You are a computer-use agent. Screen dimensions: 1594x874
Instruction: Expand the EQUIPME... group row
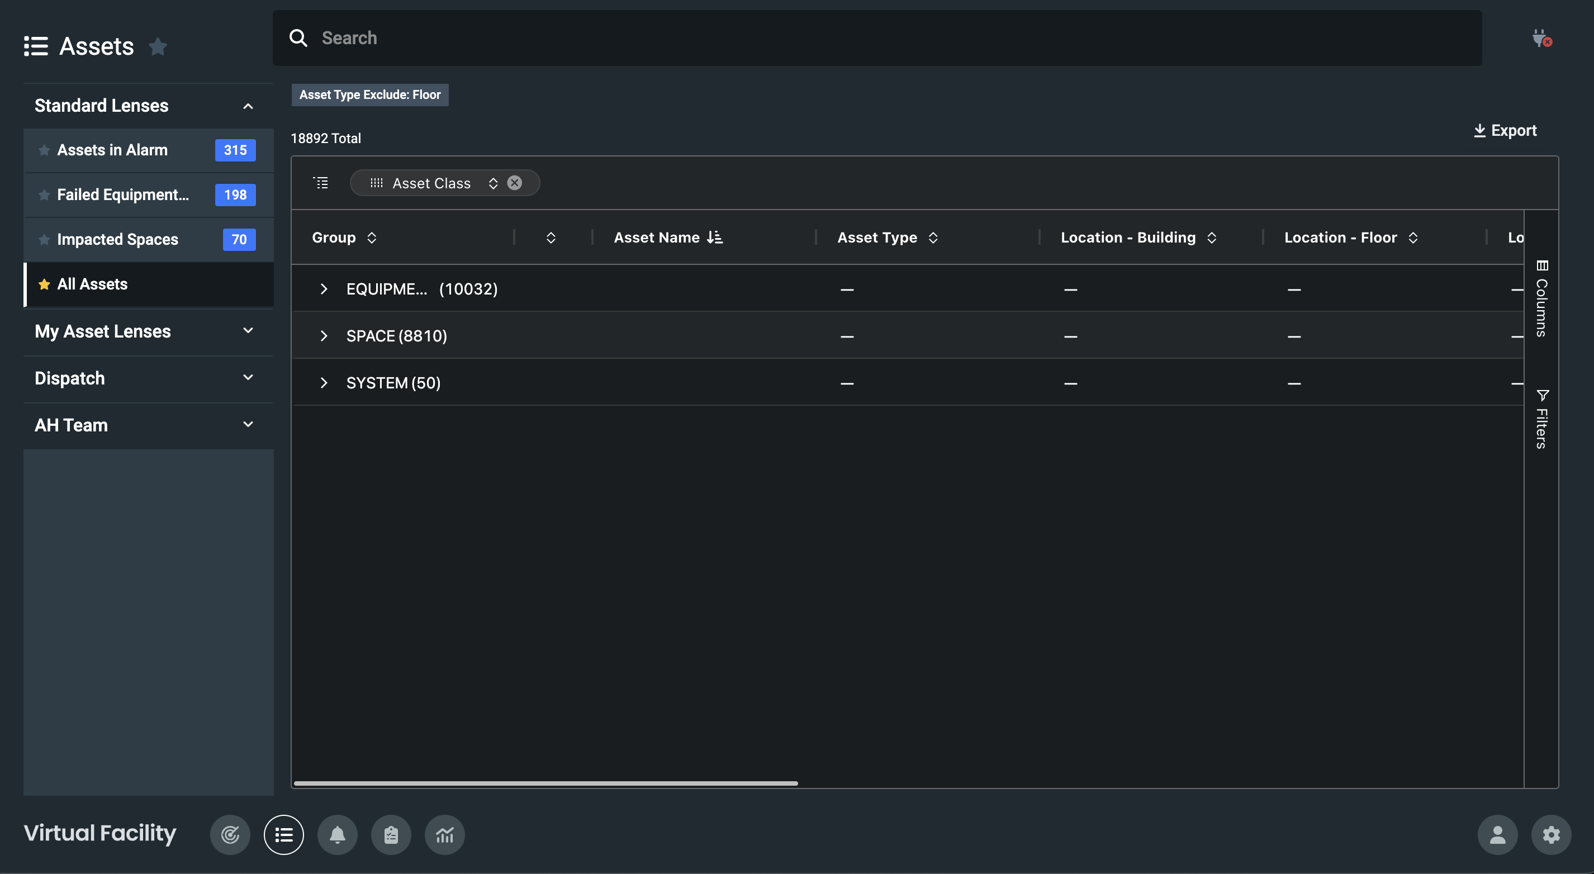(324, 289)
